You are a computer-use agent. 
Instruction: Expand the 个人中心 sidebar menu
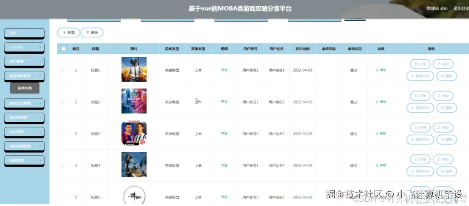pos(24,48)
